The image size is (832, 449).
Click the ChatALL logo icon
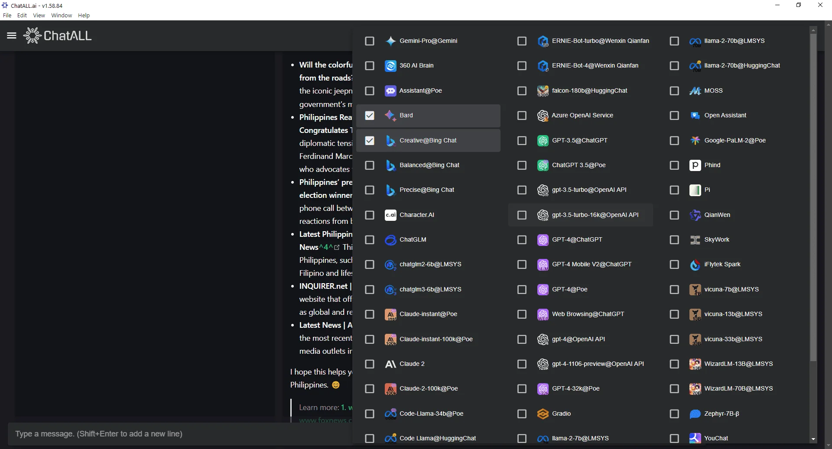click(32, 36)
